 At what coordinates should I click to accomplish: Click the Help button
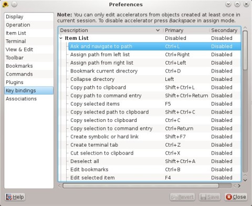[x=15, y=197]
